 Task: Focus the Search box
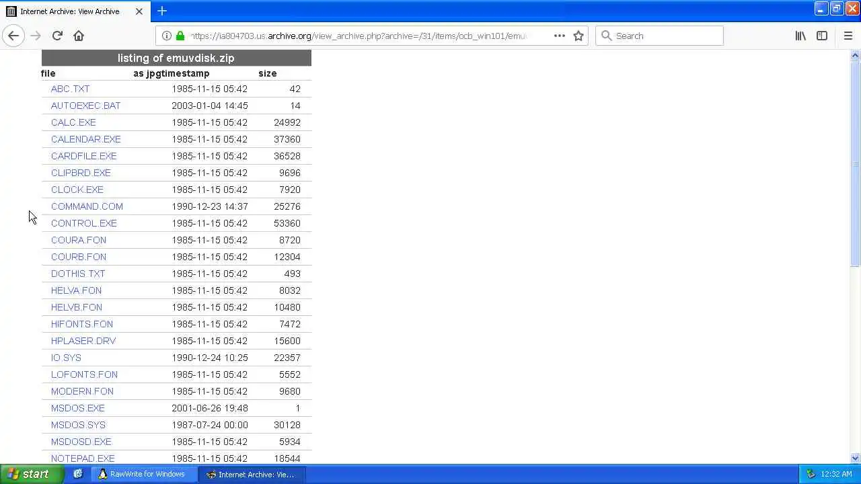point(659,36)
